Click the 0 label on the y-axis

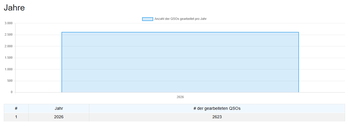tap(12, 92)
